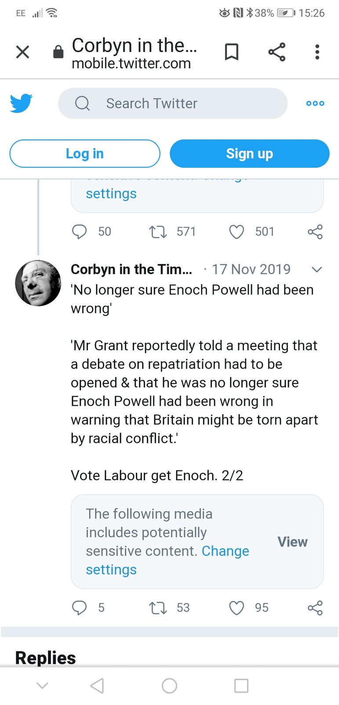
Task: Share the Enoch Powell tweet
Action: tap(315, 608)
